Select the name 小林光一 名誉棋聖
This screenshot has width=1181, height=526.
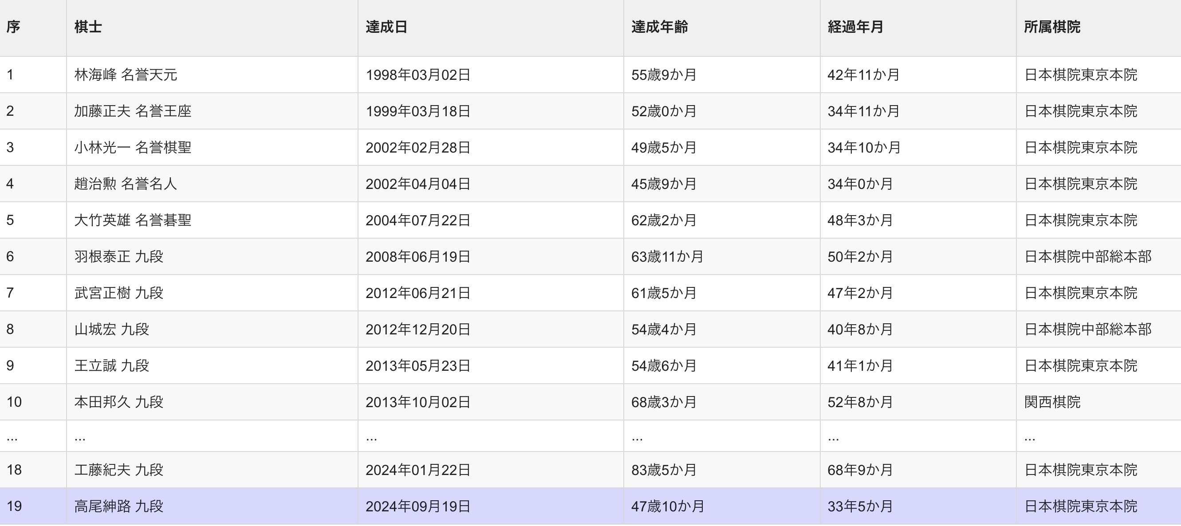(133, 148)
